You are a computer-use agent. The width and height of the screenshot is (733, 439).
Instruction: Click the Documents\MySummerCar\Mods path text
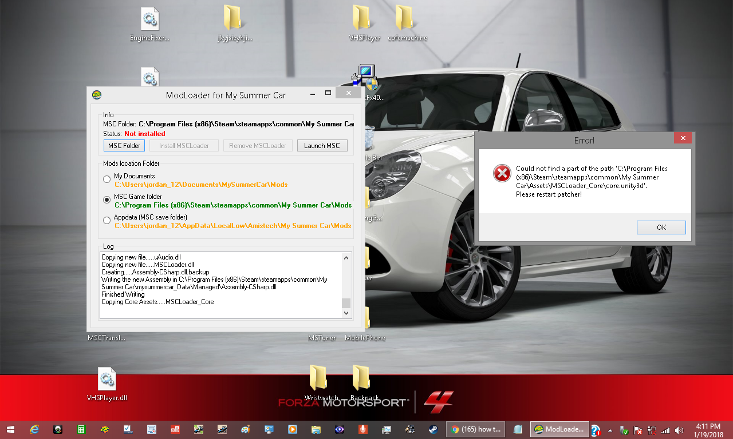[x=201, y=185]
